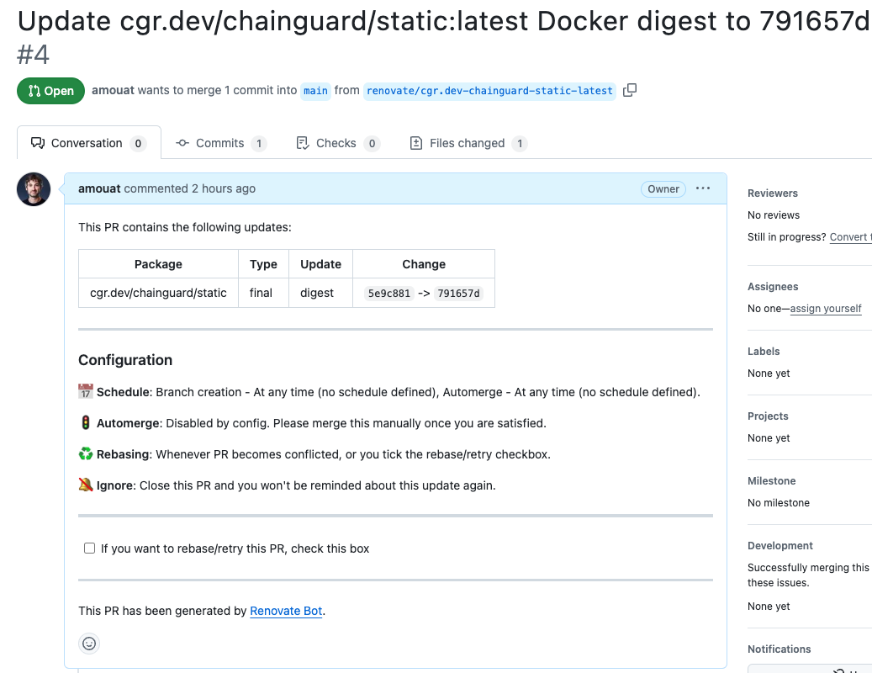Viewport: 872px width, 673px height.
Task: Open the Convert to draft link
Action: (850, 236)
